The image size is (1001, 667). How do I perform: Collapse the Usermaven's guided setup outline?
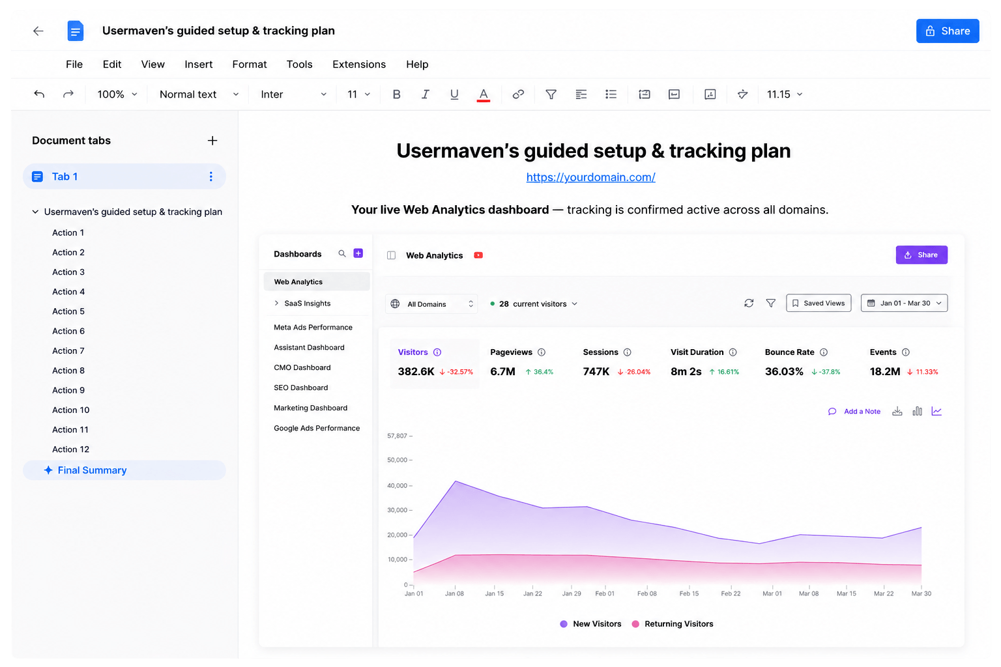(35, 212)
